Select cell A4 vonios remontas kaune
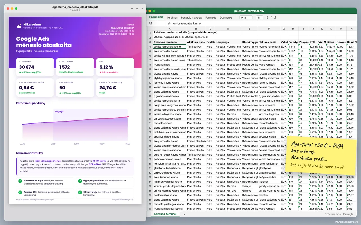 pyautogui.click(x=170, y=47)
